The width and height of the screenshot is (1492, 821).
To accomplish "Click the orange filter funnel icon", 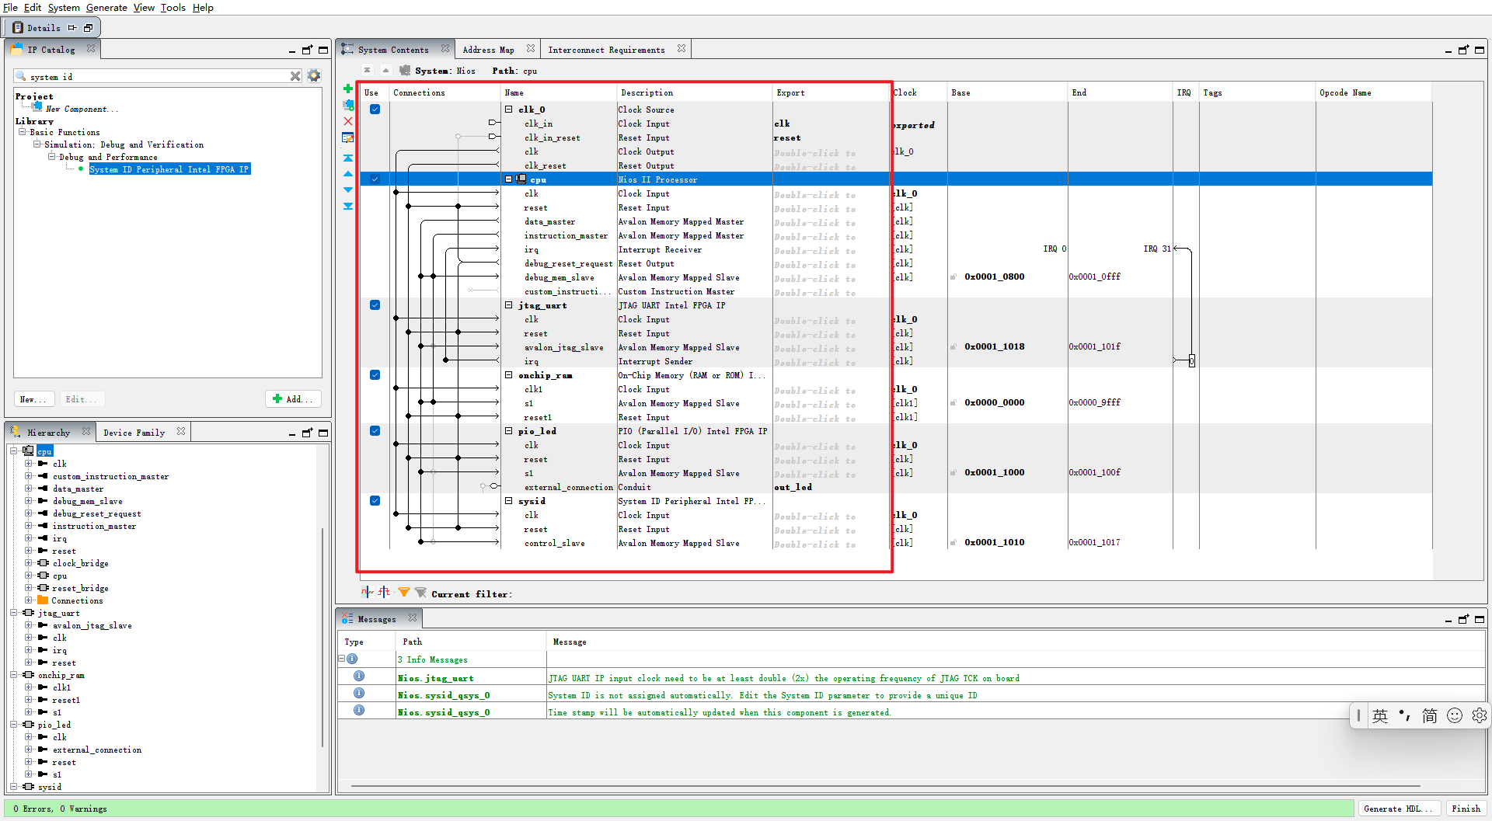I will point(404,593).
